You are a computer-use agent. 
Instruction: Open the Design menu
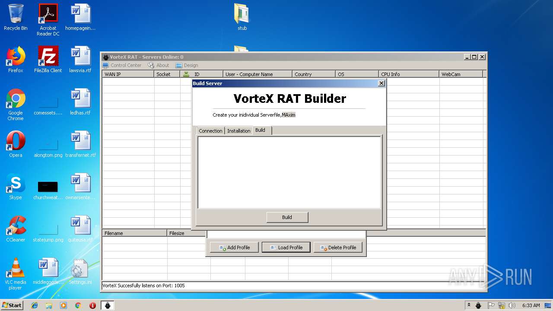[187, 65]
